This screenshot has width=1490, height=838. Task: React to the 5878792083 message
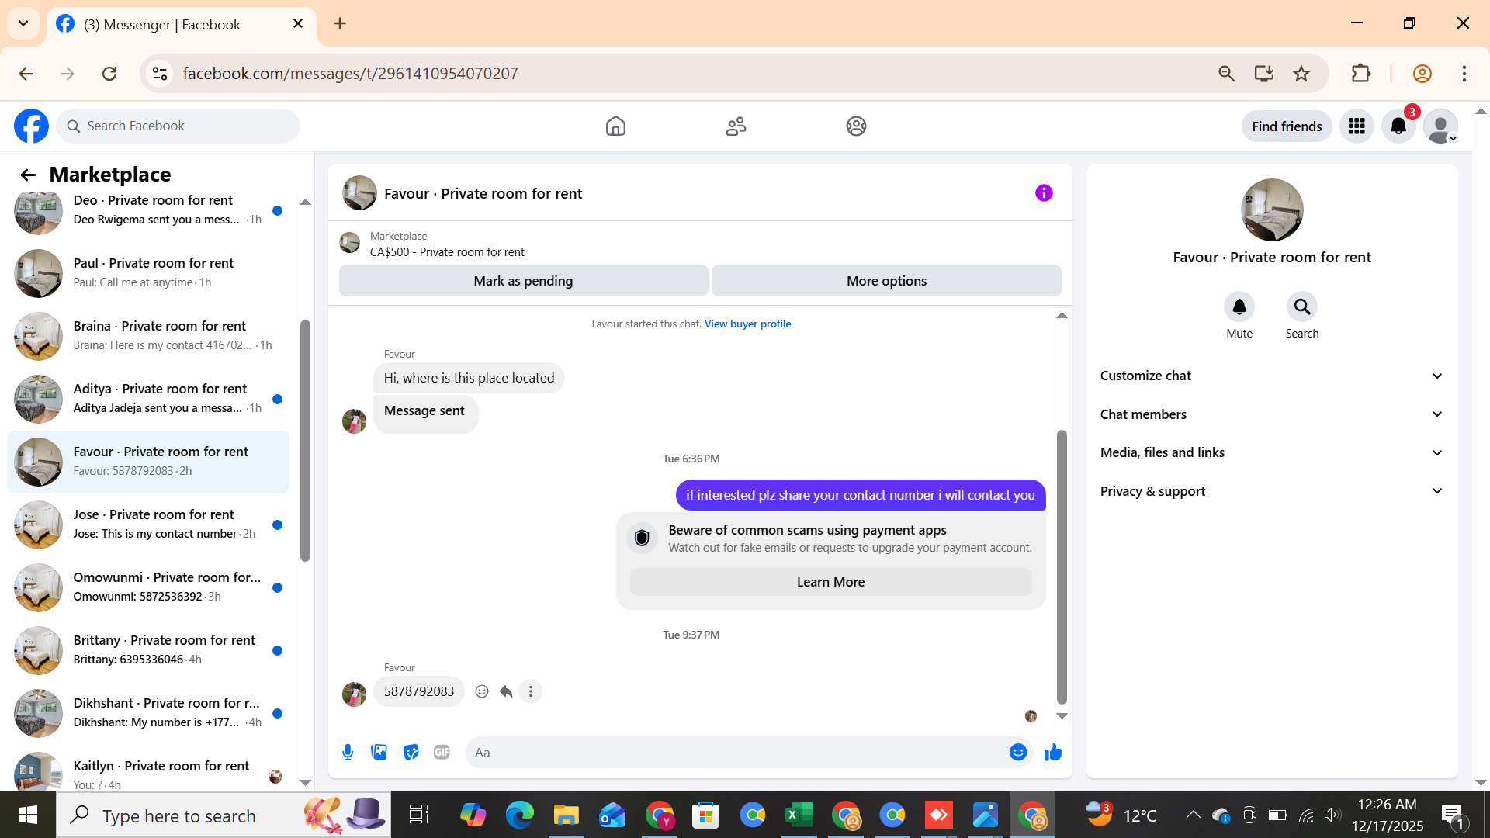tap(482, 691)
